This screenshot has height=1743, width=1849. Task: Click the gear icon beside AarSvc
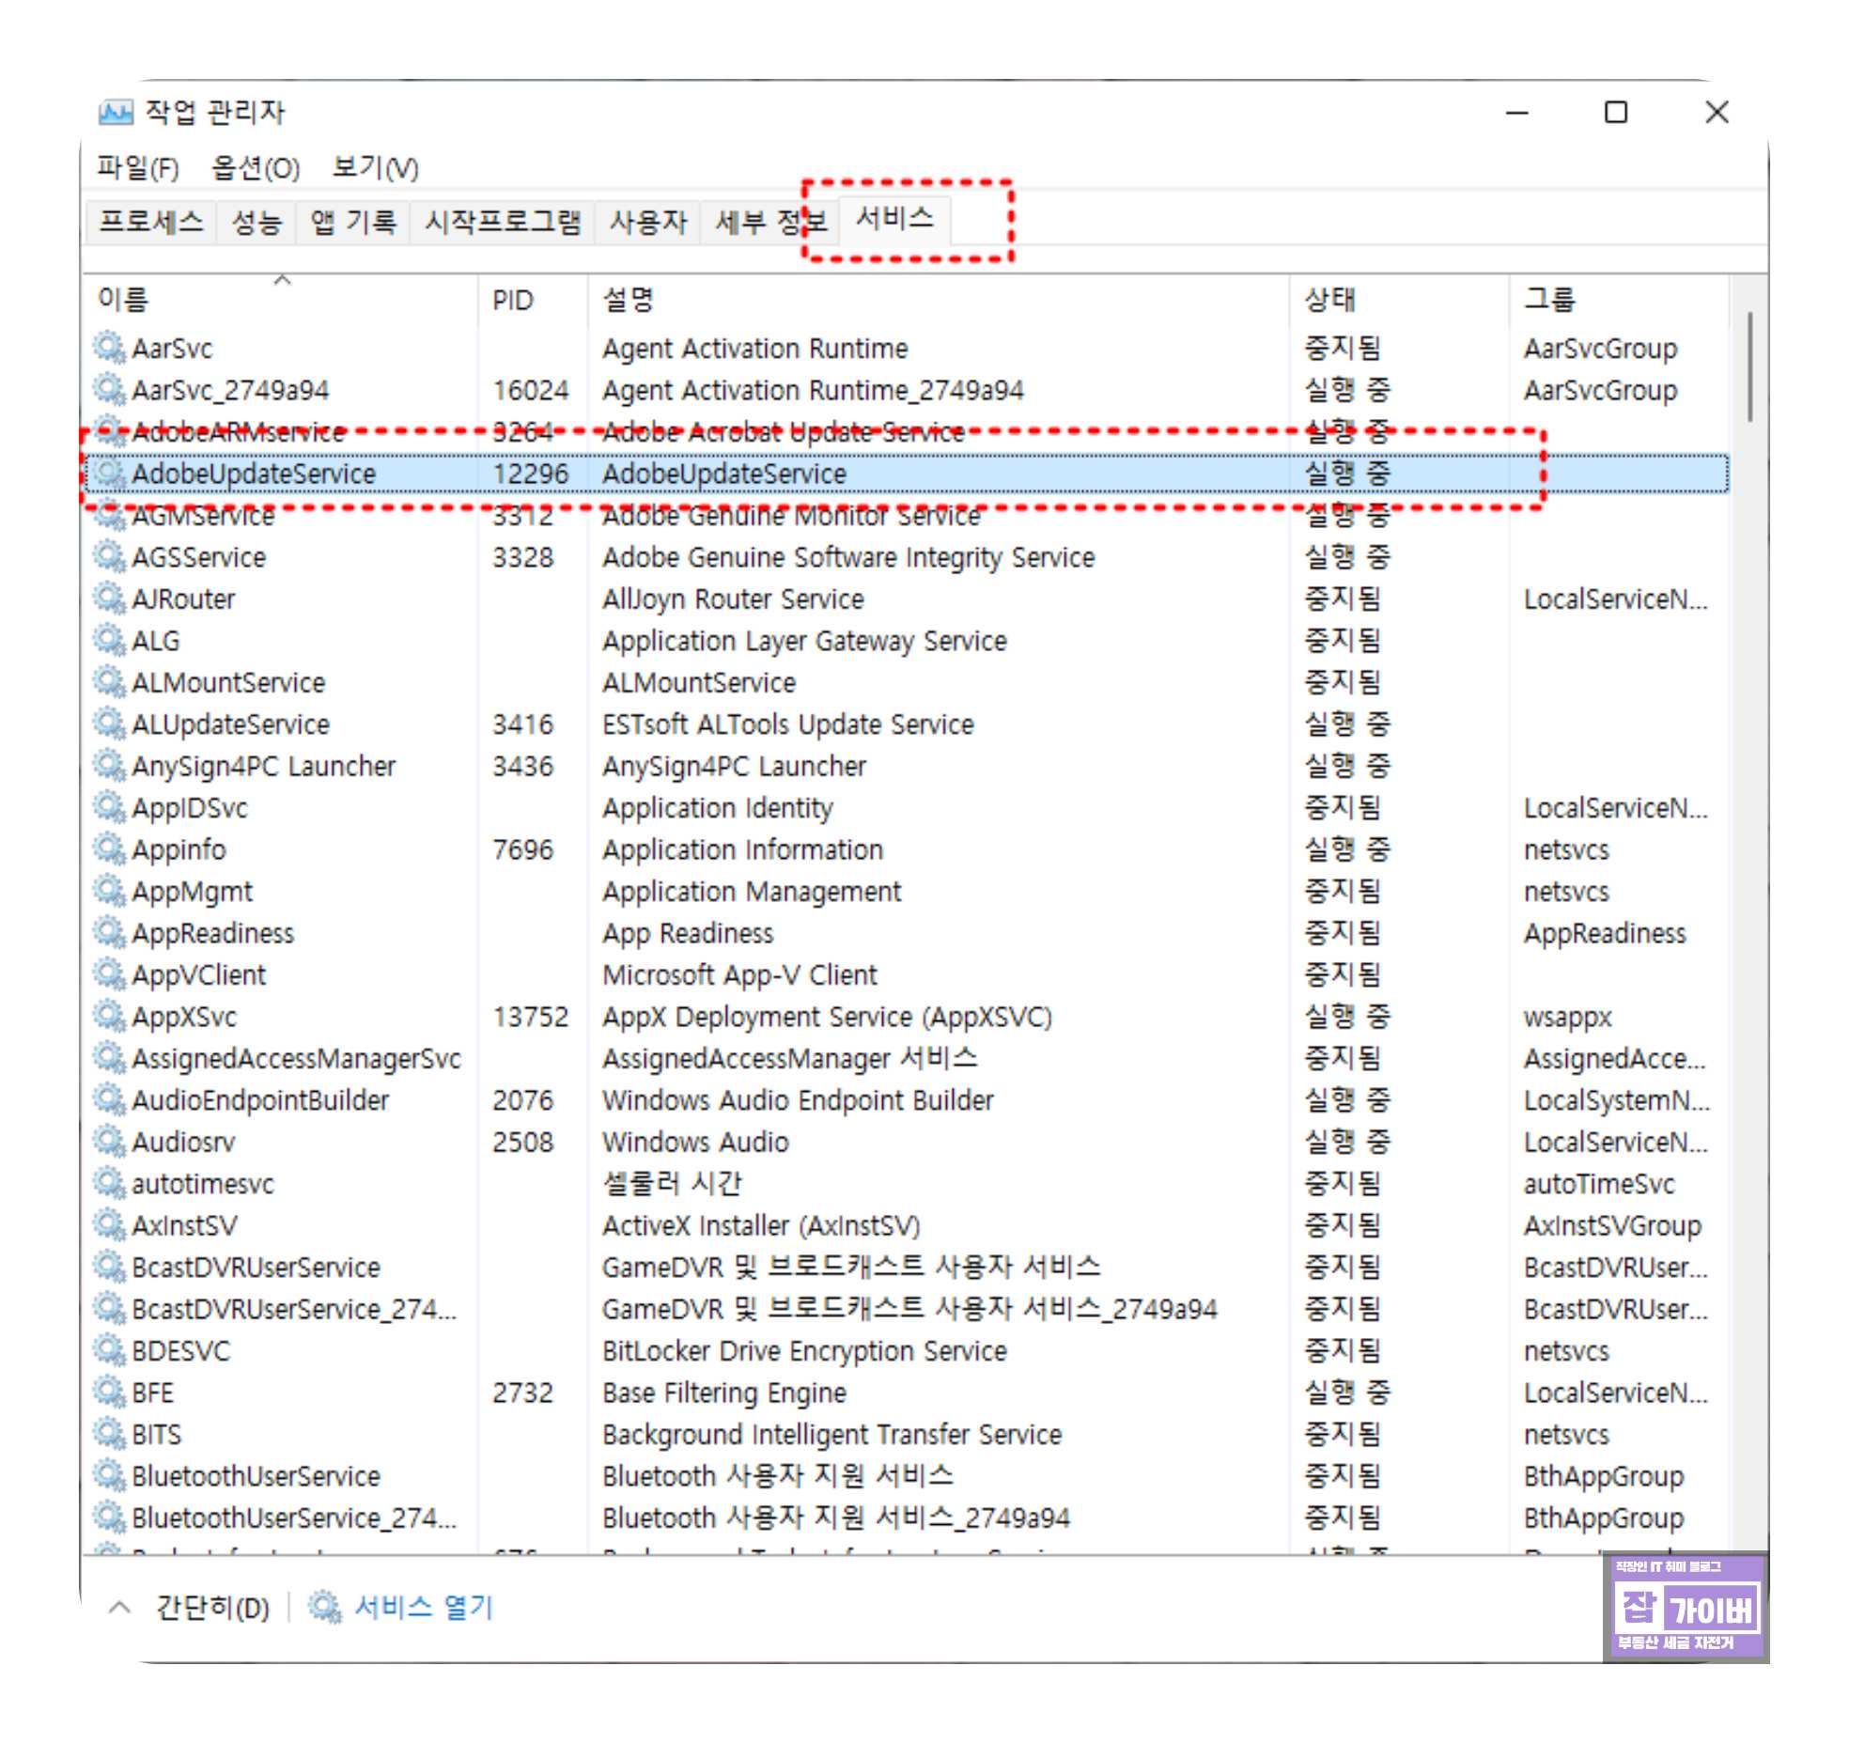point(109,348)
